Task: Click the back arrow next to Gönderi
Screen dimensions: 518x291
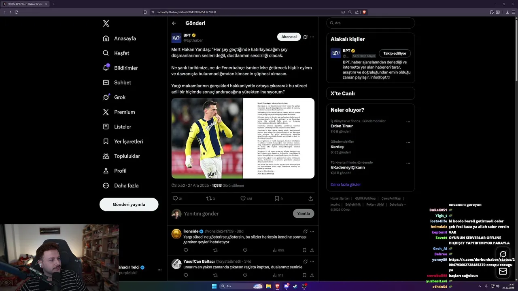Action: 174,23
